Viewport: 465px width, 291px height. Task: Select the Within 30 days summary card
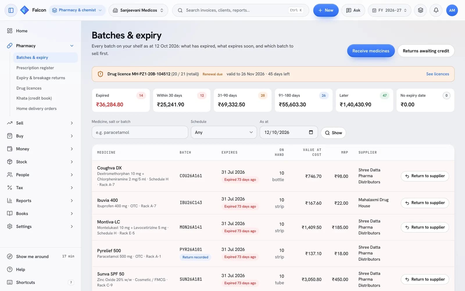click(182, 100)
